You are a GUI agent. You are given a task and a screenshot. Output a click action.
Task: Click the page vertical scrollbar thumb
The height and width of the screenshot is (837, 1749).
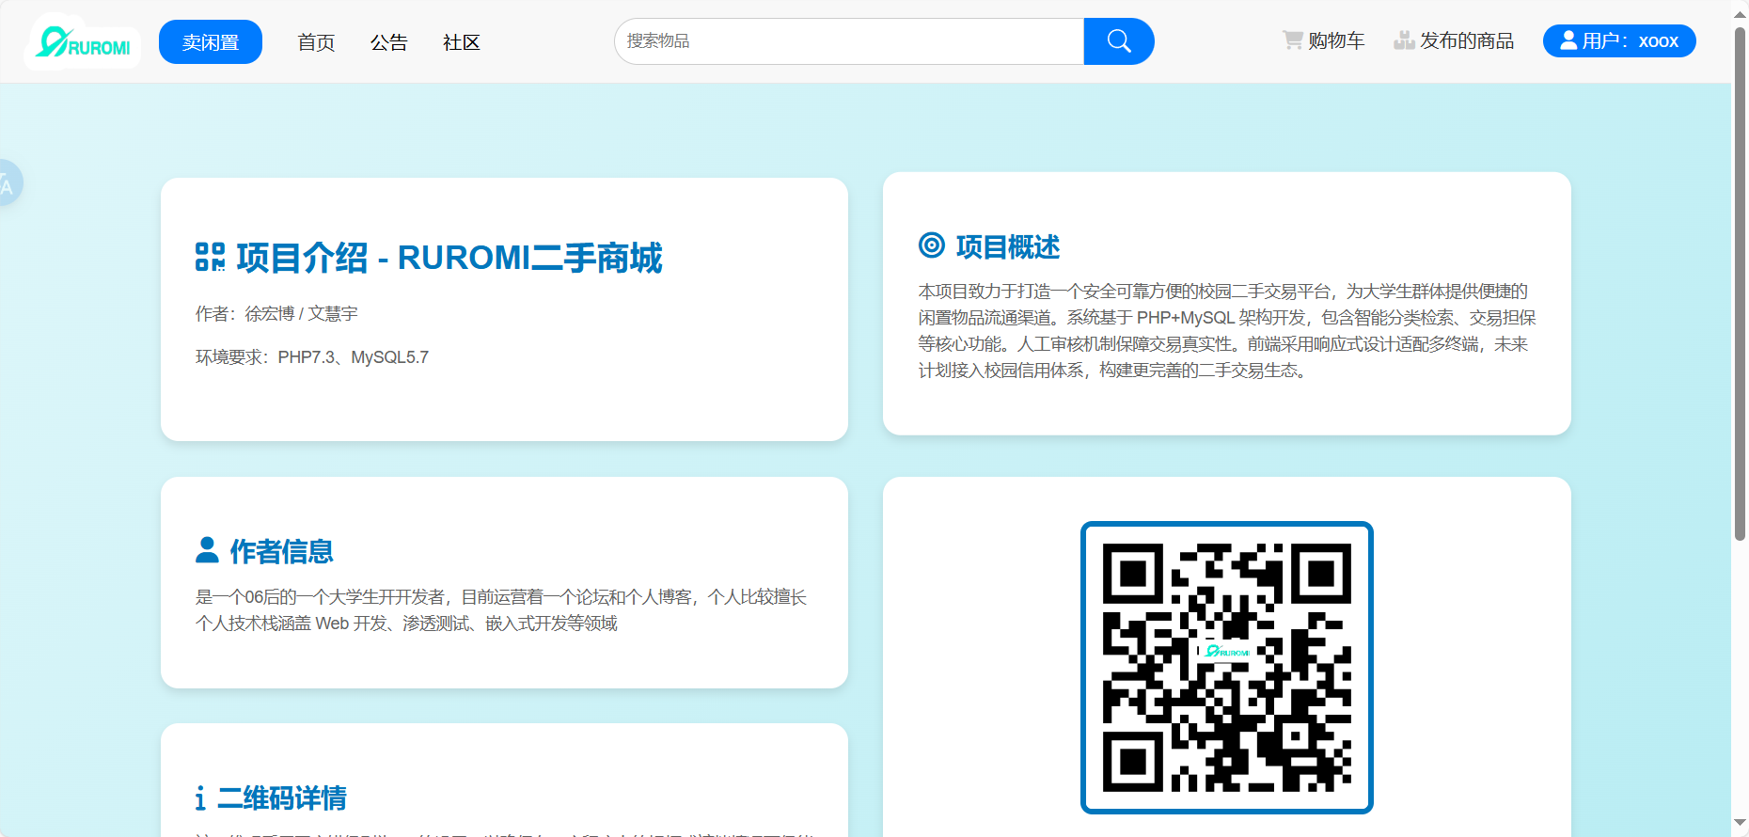tap(1740, 284)
